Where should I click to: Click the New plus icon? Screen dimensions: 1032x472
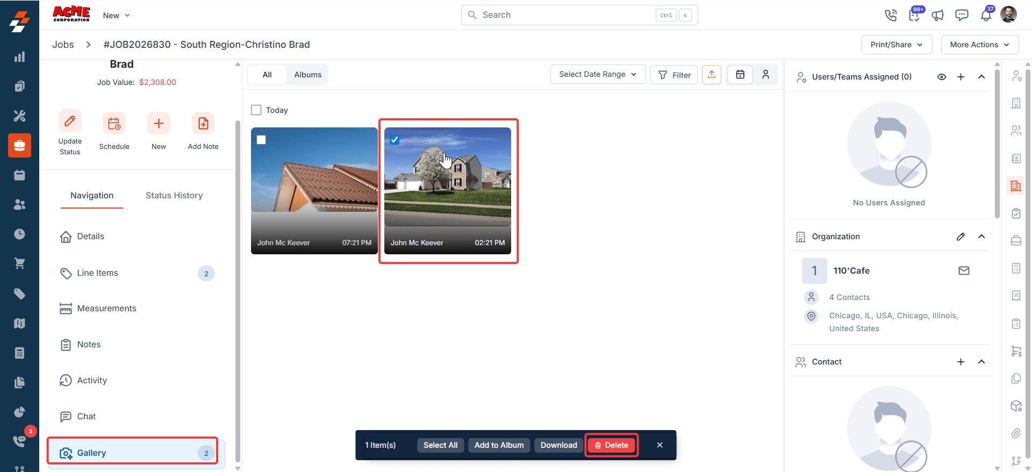click(x=159, y=124)
